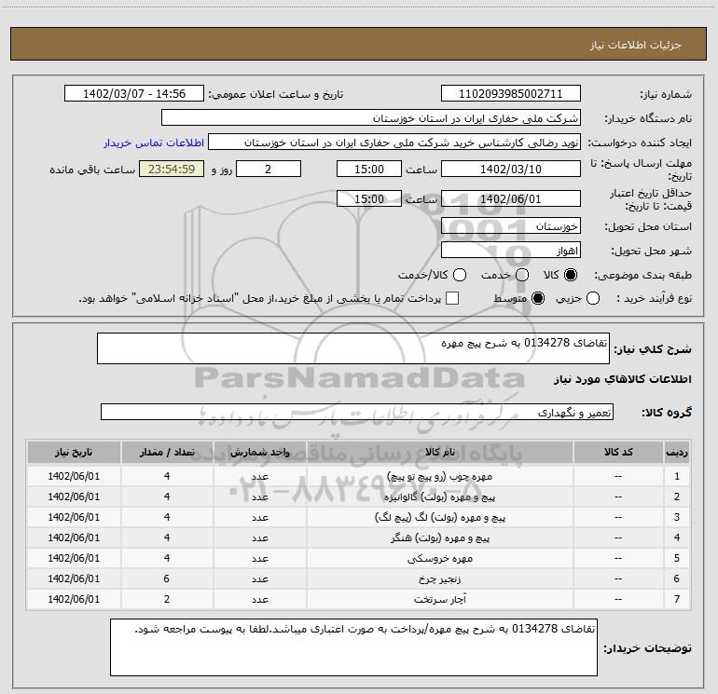Click the delivery province field خوزستان

tap(511, 226)
